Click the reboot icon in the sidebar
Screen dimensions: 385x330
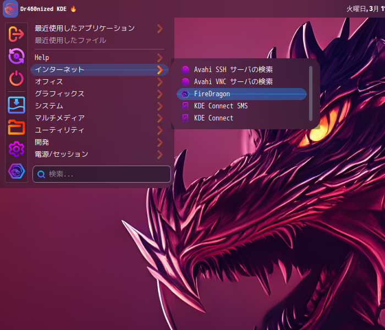click(16, 56)
